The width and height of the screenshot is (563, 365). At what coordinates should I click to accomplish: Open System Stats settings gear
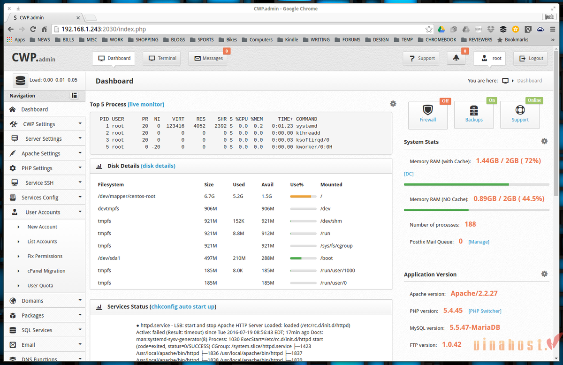(544, 141)
